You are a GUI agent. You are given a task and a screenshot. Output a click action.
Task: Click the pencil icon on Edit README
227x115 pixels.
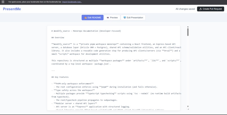point(86,18)
